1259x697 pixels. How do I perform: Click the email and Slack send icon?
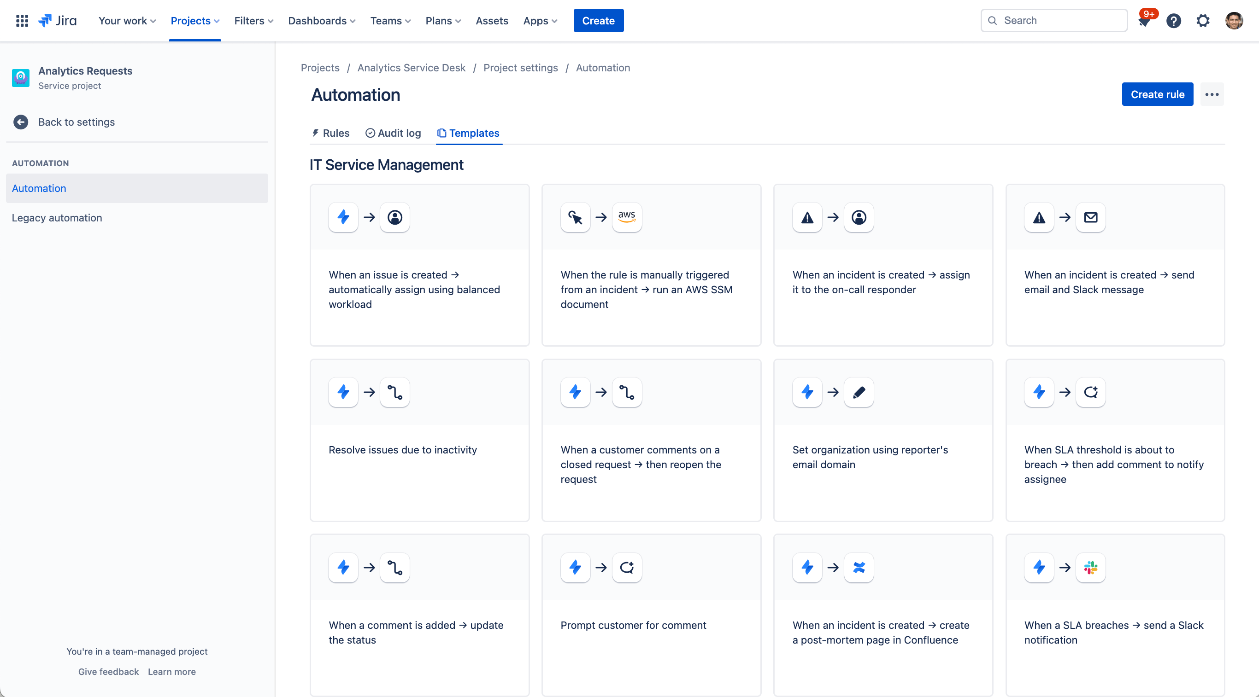coord(1091,217)
